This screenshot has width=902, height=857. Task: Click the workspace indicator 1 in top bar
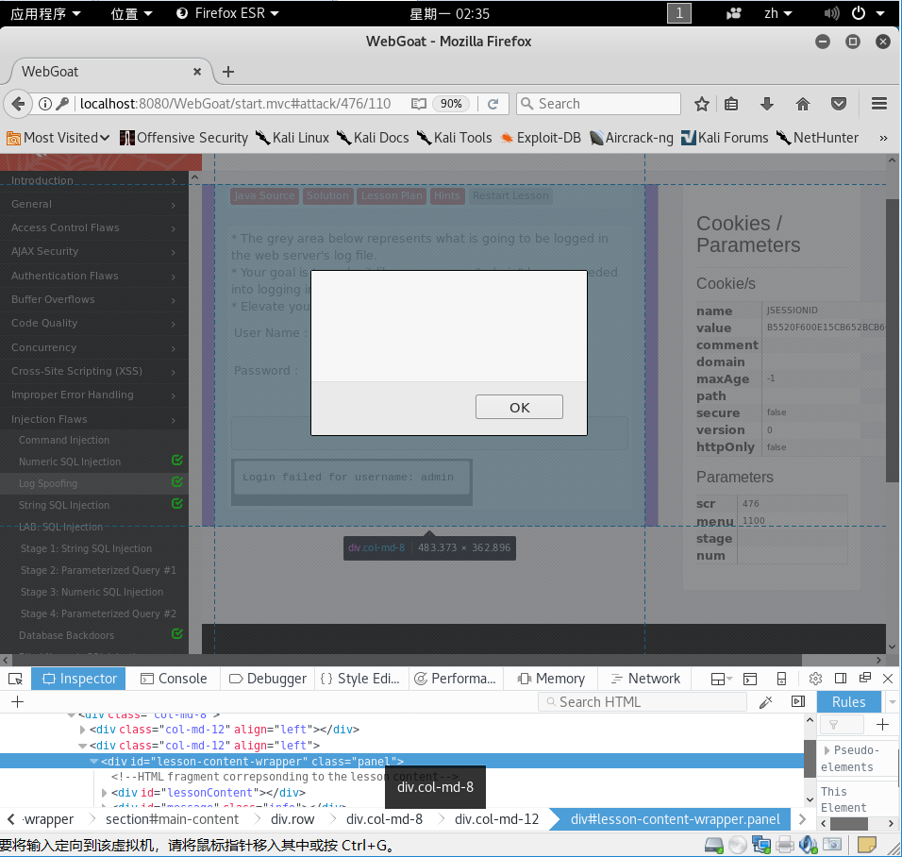click(x=678, y=13)
